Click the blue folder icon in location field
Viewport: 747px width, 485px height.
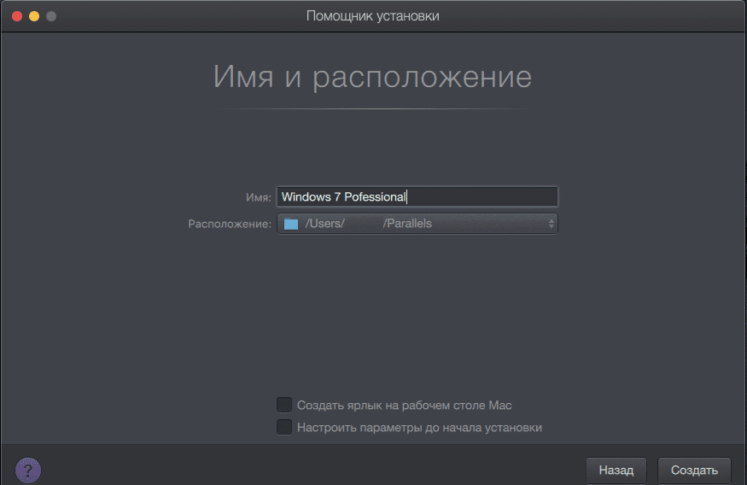point(291,224)
